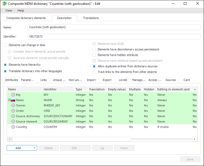This screenshot has height=166, width=204.
Task: Click the integer icon next to Order
Action: point(13,111)
